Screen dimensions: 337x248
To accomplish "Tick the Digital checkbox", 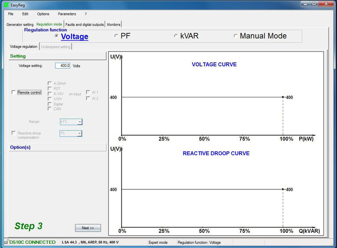I will [50, 104].
